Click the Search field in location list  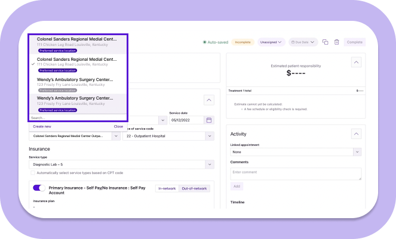tap(78, 118)
